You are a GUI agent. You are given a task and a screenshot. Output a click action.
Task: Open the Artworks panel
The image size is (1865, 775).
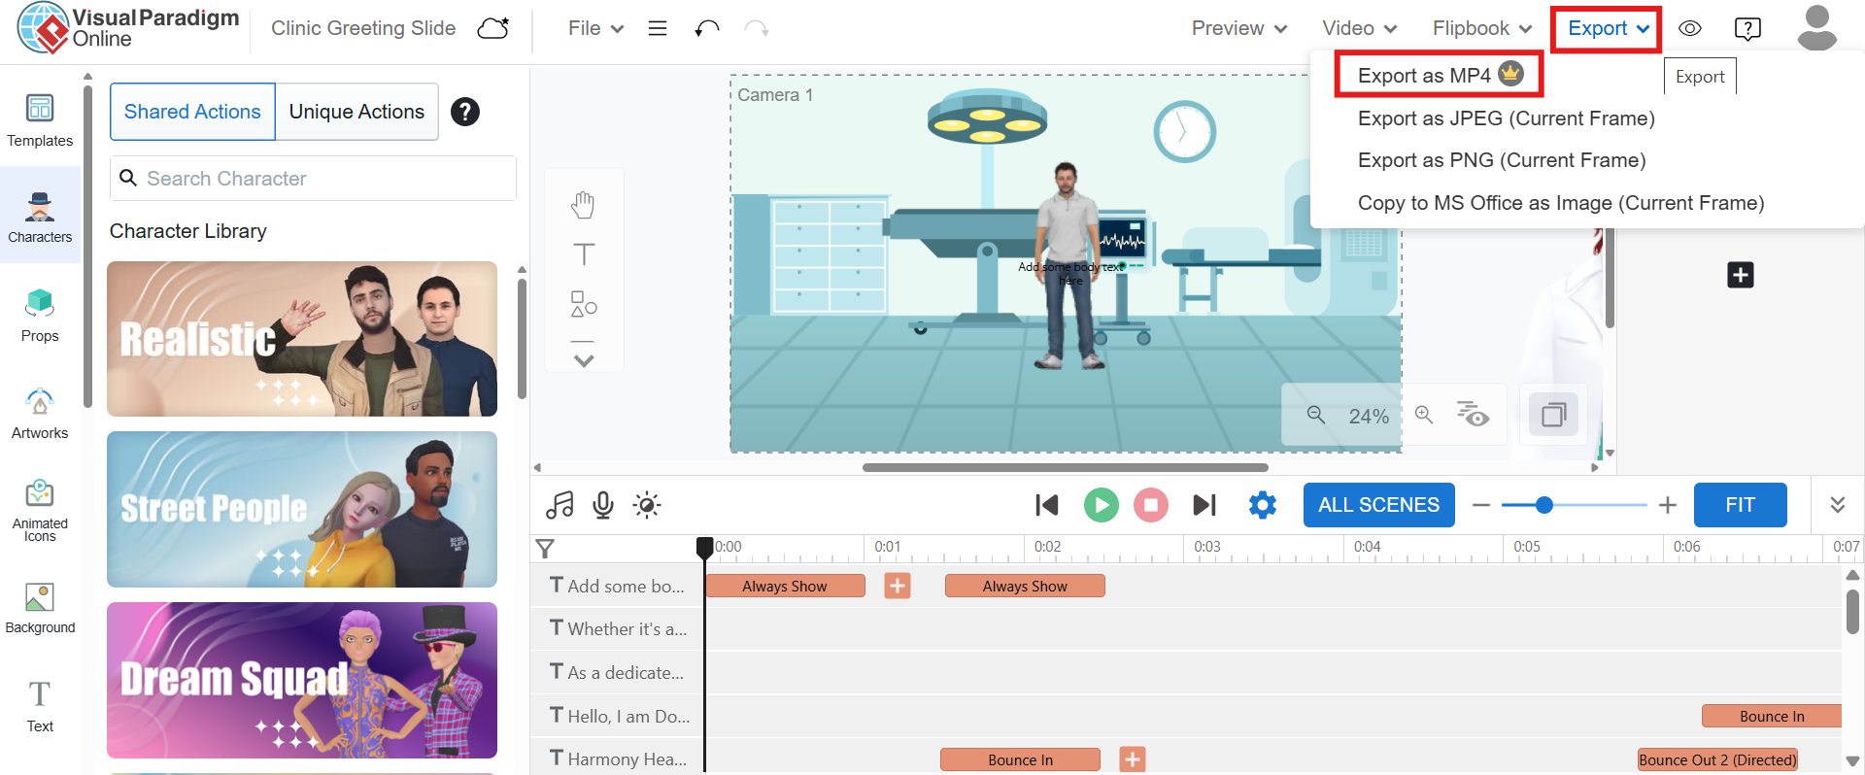pos(40,413)
